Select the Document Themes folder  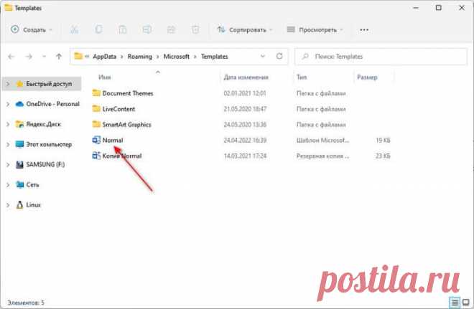pyautogui.click(x=128, y=93)
